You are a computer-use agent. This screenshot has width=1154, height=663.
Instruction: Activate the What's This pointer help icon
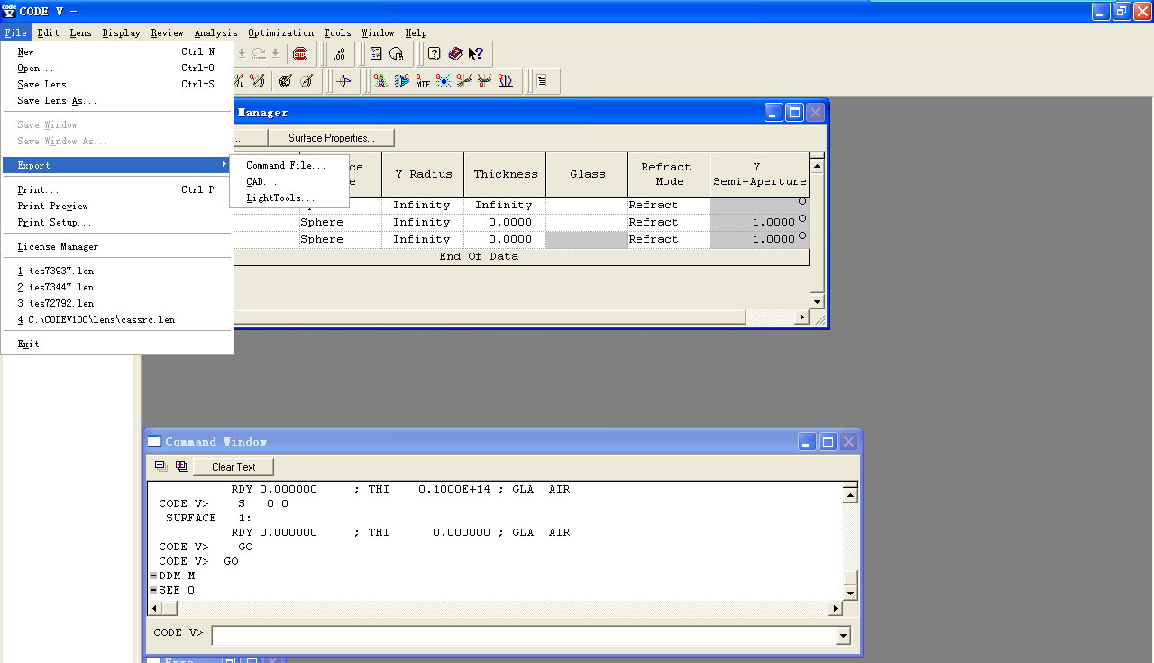[x=475, y=54]
